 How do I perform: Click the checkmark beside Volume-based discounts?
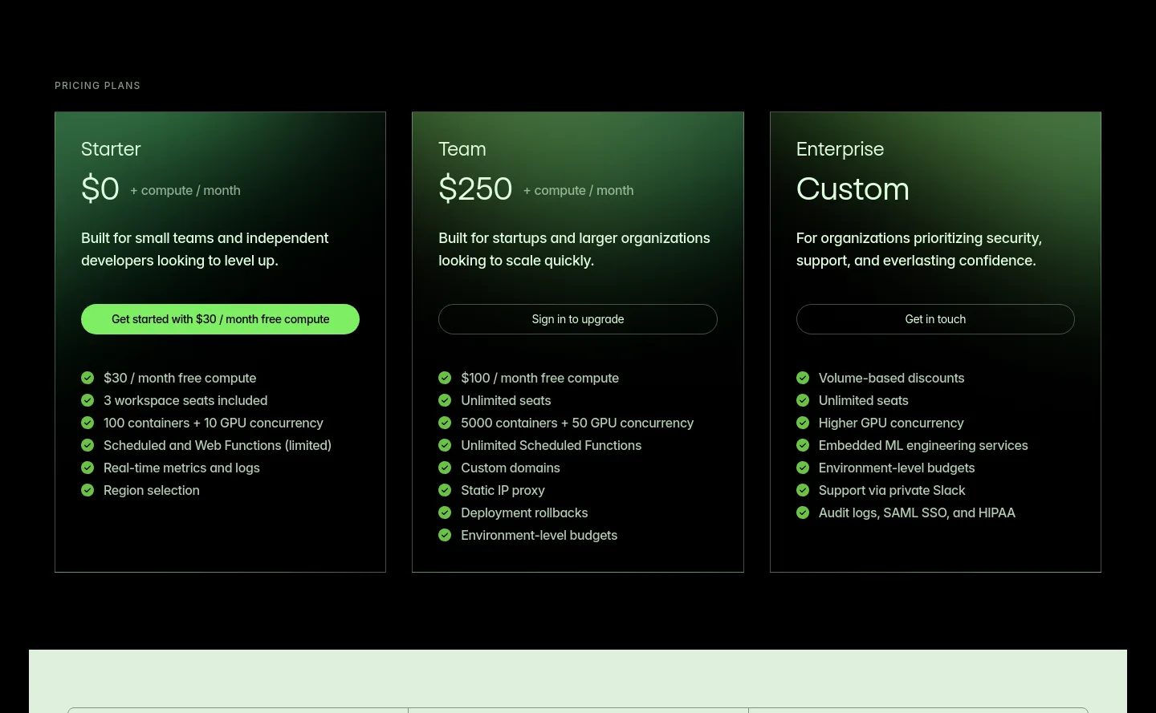click(x=803, y=378)
